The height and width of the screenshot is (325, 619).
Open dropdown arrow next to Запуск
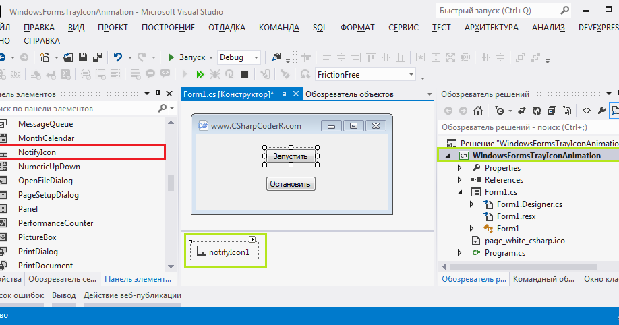[211, 58]
